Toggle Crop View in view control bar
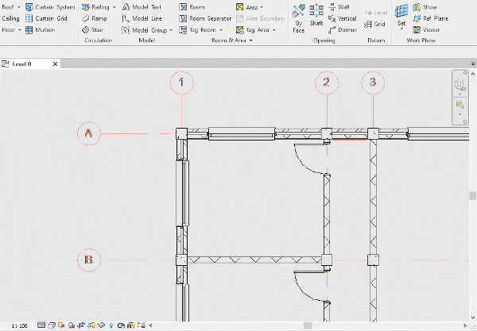477x331 pixels. (81, 325)
